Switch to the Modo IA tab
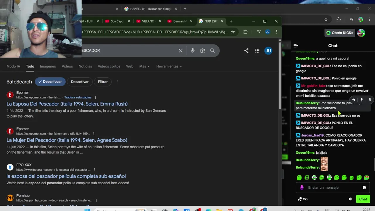375x211 pixels. click(x=13, y=66)
